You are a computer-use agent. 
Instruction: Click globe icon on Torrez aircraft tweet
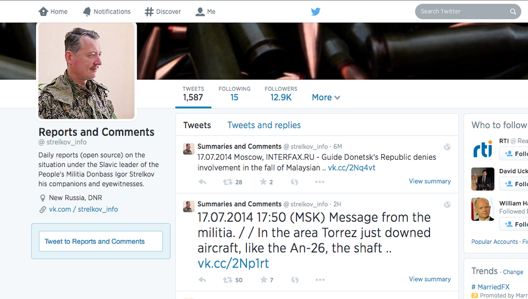click(447, 204)
